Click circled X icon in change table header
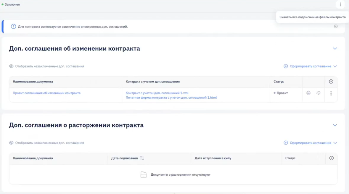The width and height of the screenshot is (349, 194). click(x=331, y=81)
